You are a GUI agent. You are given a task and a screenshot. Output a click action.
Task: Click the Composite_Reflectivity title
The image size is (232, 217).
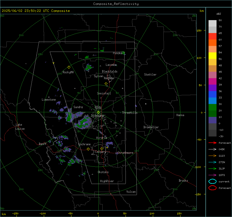116,4
